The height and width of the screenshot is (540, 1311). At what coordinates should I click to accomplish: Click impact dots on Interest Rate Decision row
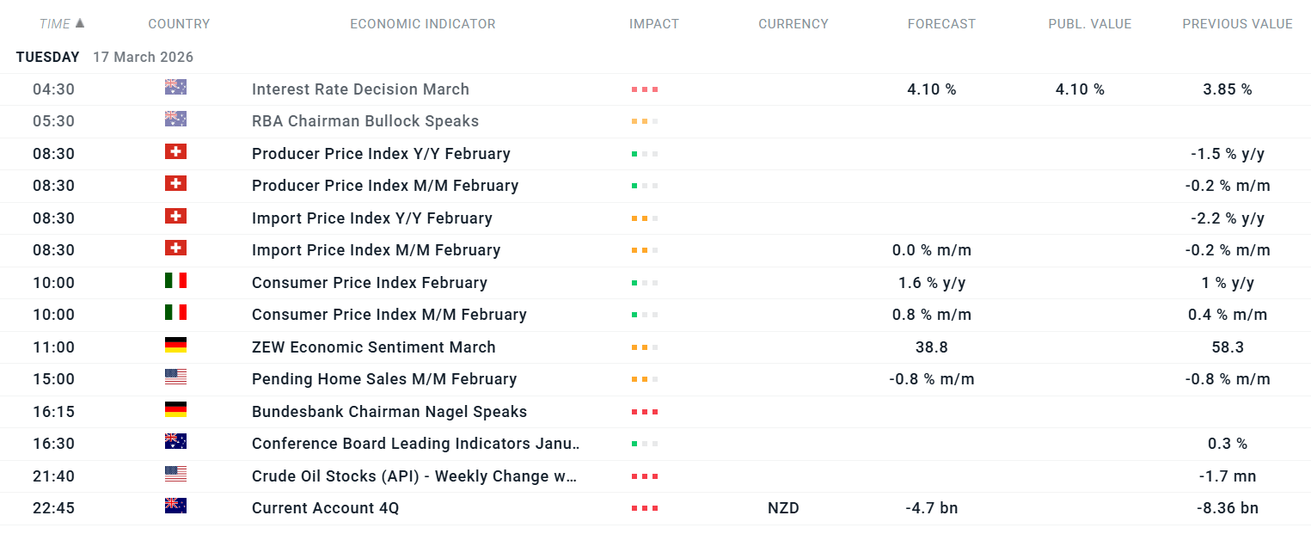pos(645,89)
